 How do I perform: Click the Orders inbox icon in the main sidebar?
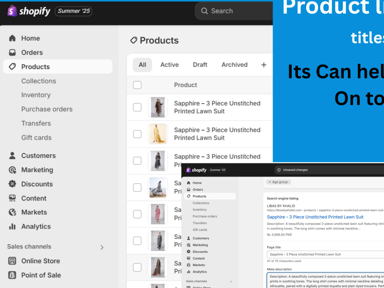[12, 52]
